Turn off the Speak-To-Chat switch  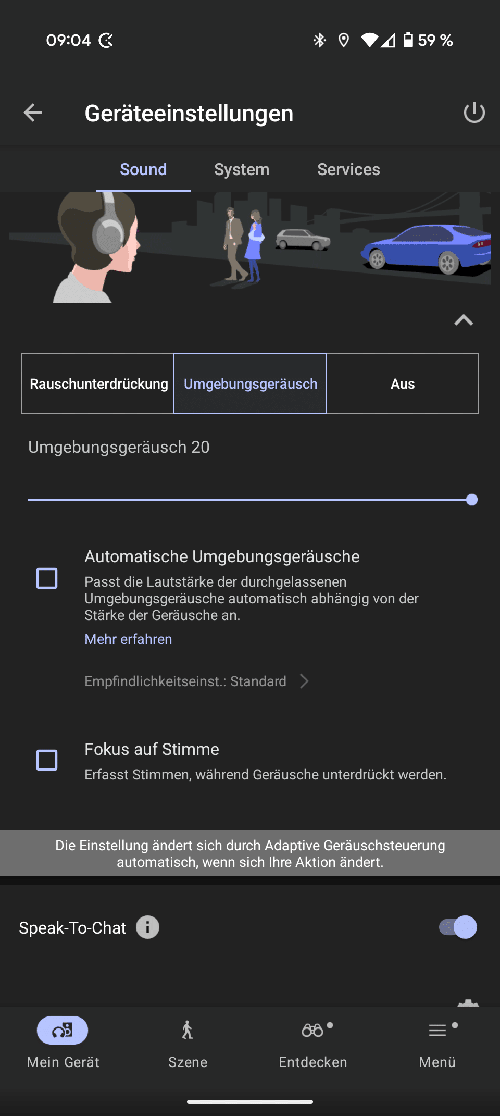[458, 927]
